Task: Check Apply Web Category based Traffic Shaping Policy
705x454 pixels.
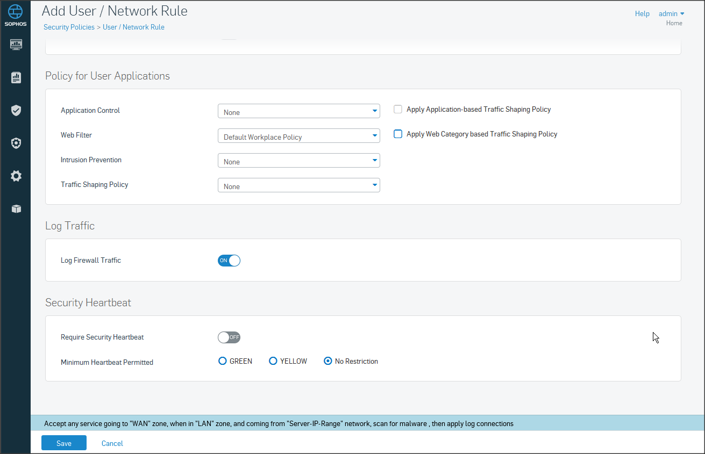Action: point(398,134)
